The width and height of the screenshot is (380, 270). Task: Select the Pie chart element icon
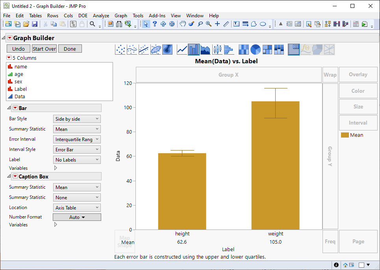click(256, 50)
